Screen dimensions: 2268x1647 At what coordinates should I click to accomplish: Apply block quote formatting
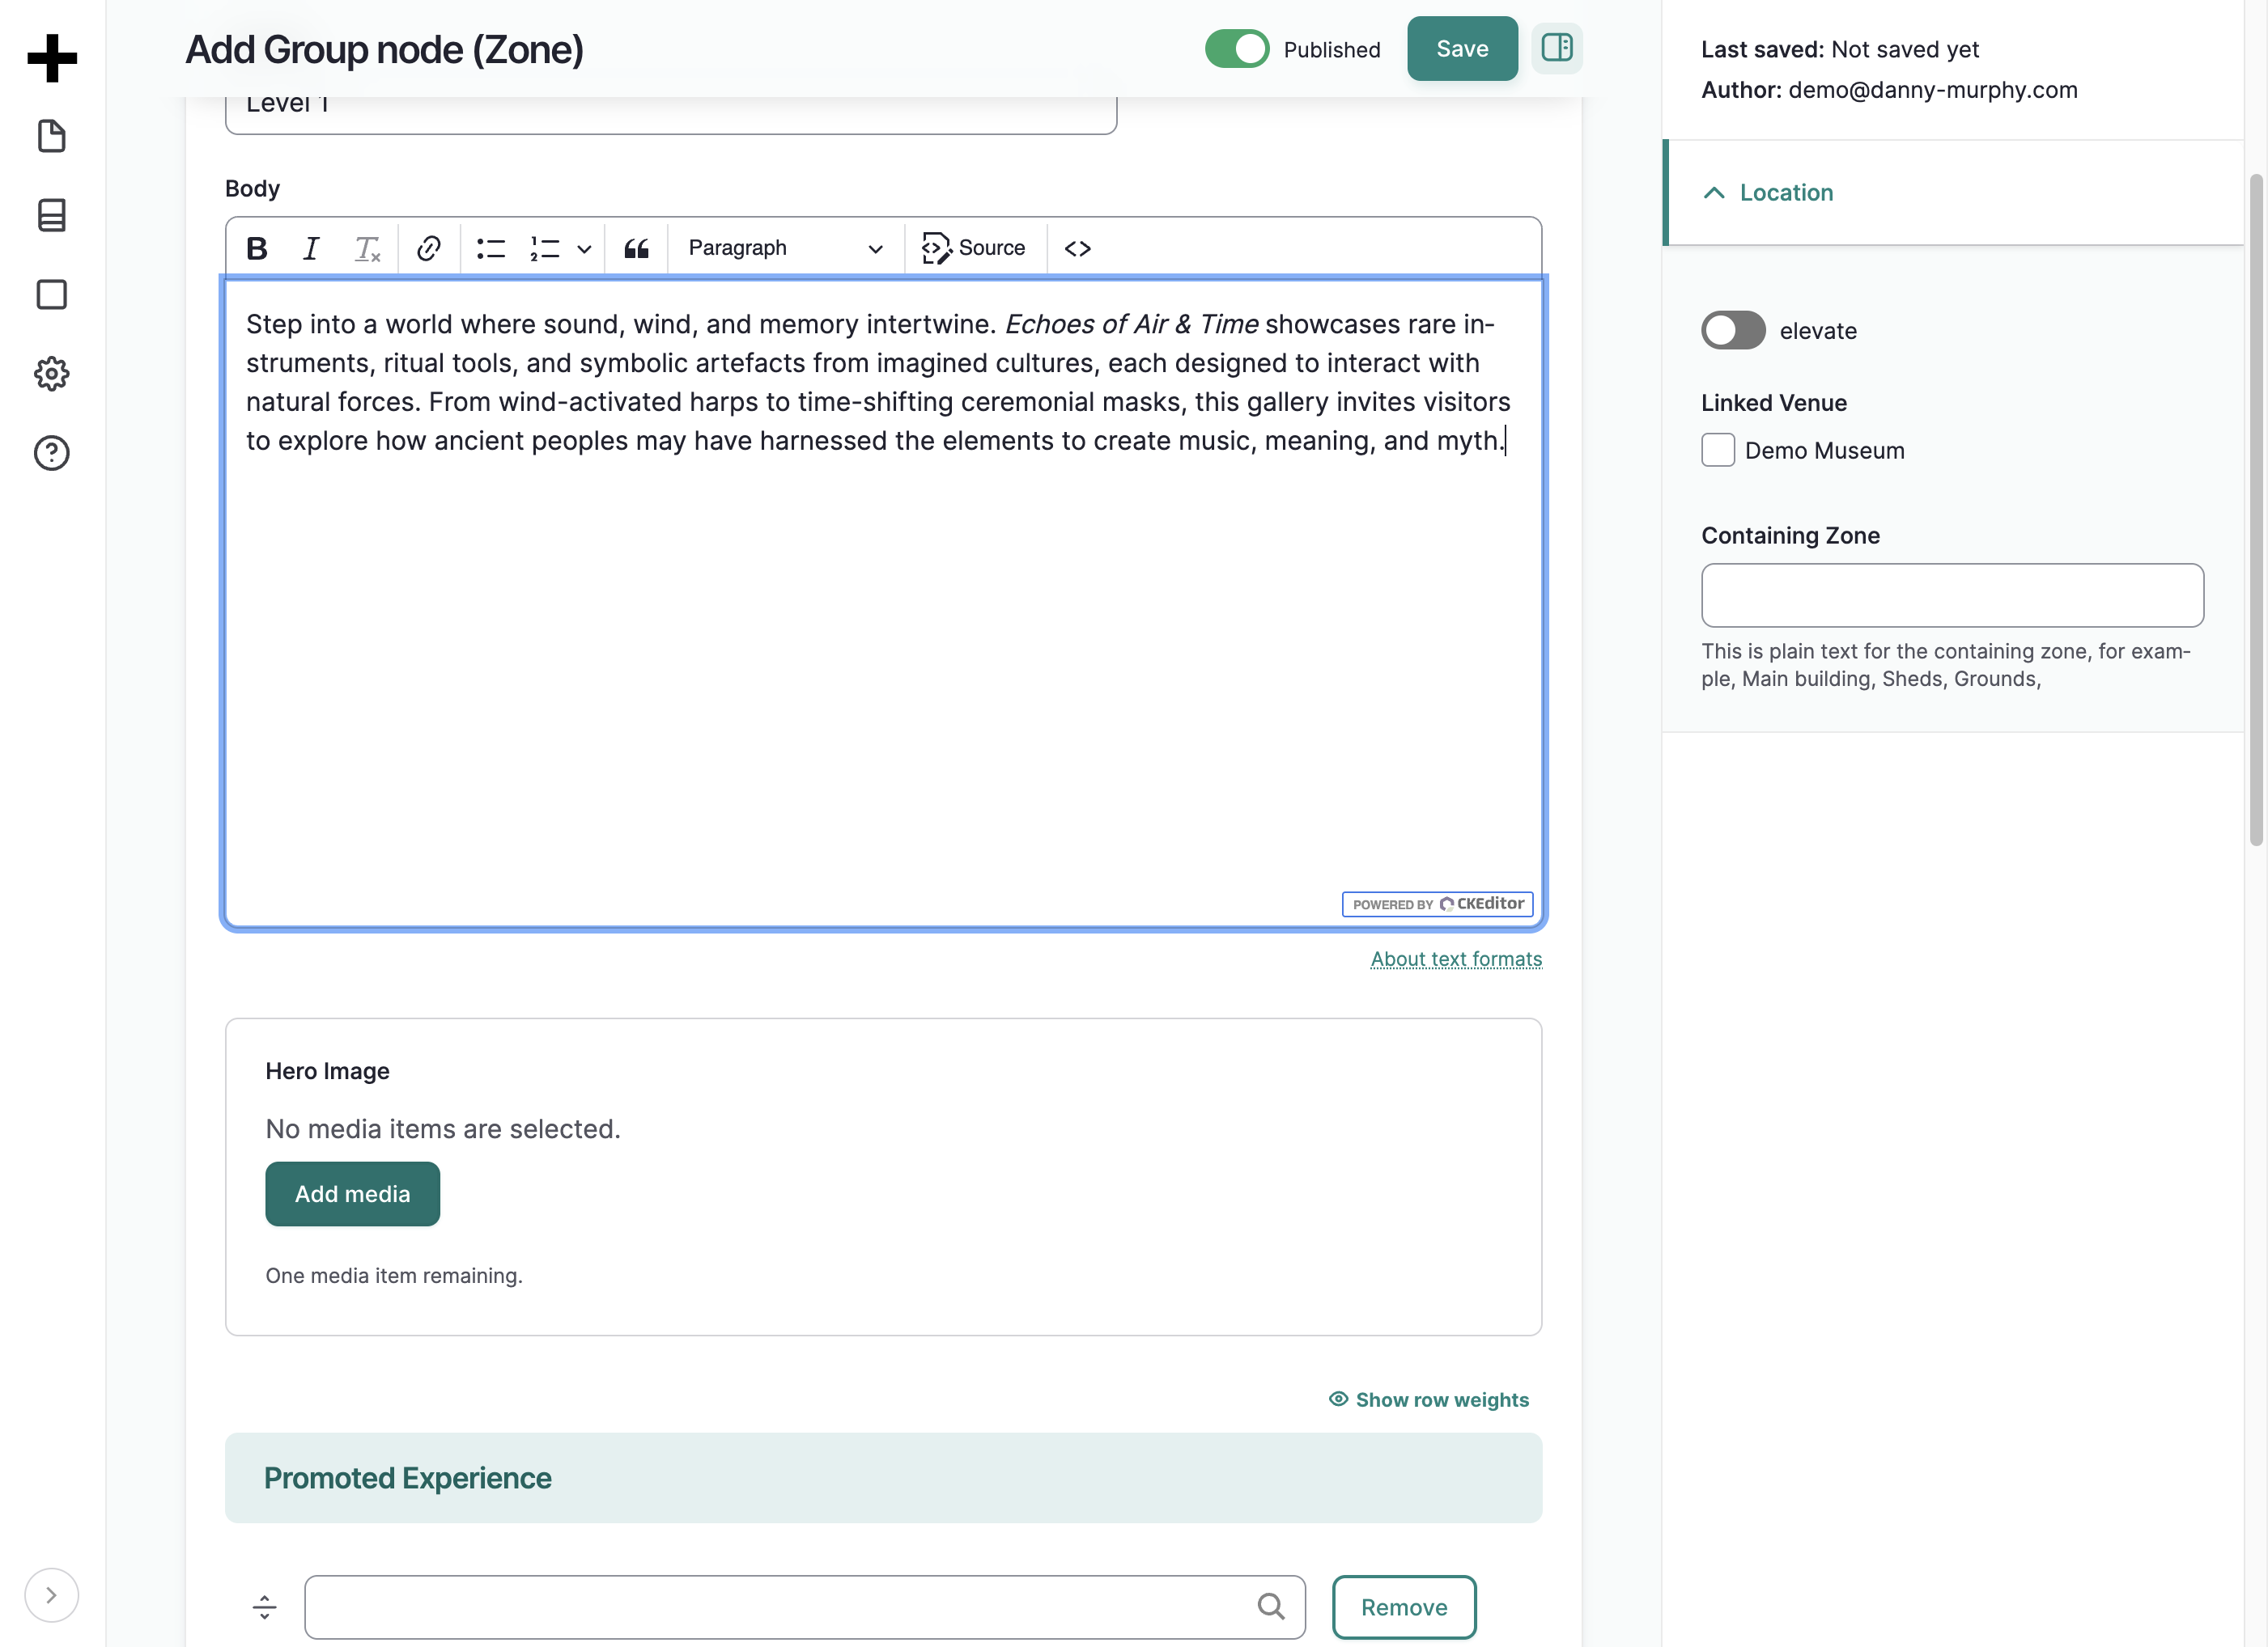[637, 248]
